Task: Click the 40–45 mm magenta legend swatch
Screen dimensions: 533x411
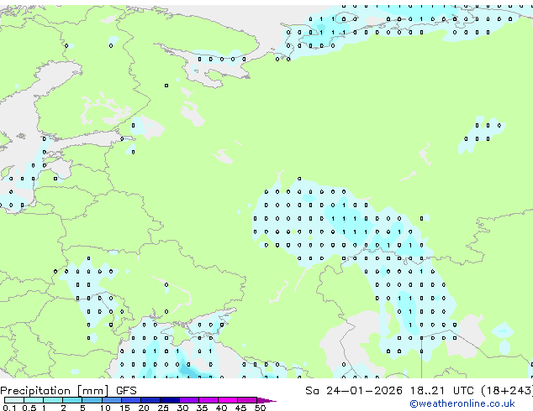Action: click(x=228, y=400)
